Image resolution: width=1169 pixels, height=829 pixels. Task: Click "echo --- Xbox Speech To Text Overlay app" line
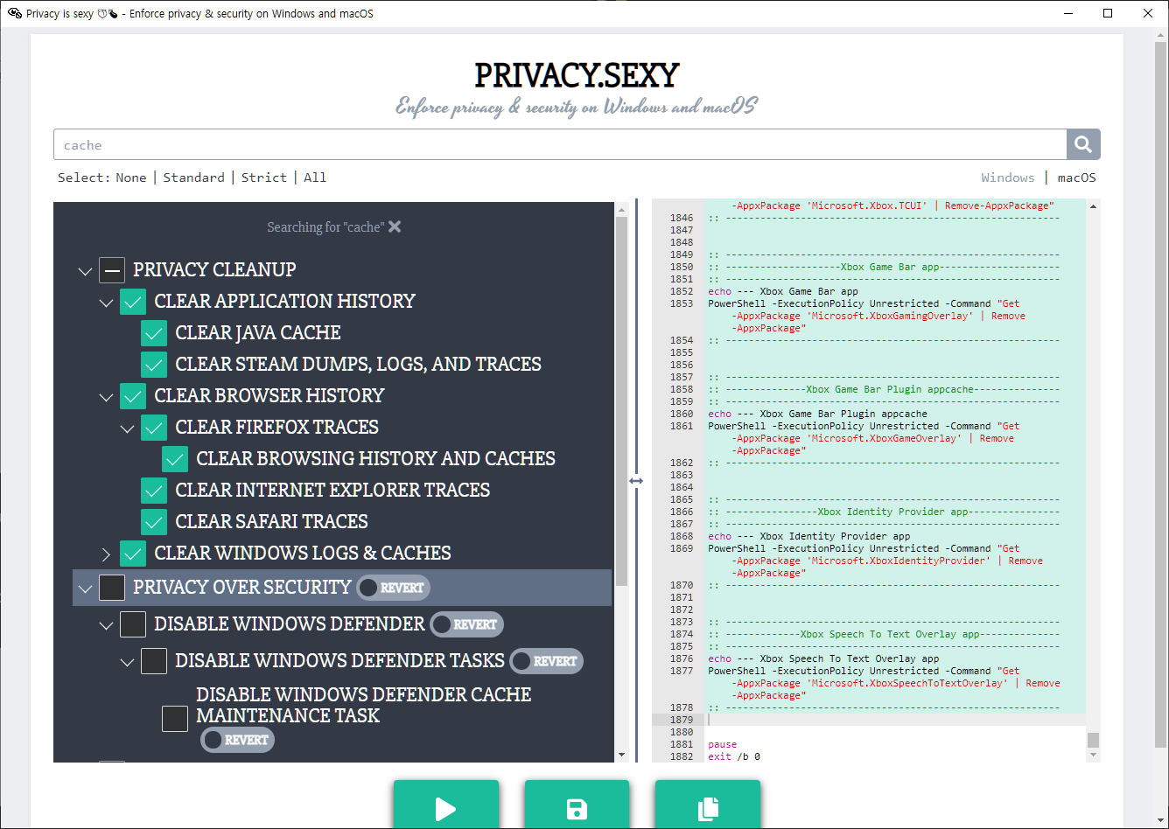[823, 658]
